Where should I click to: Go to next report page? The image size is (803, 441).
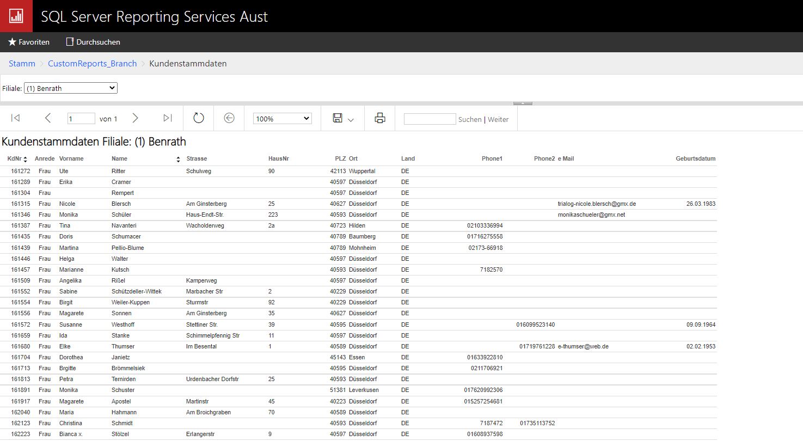(136, 118)
